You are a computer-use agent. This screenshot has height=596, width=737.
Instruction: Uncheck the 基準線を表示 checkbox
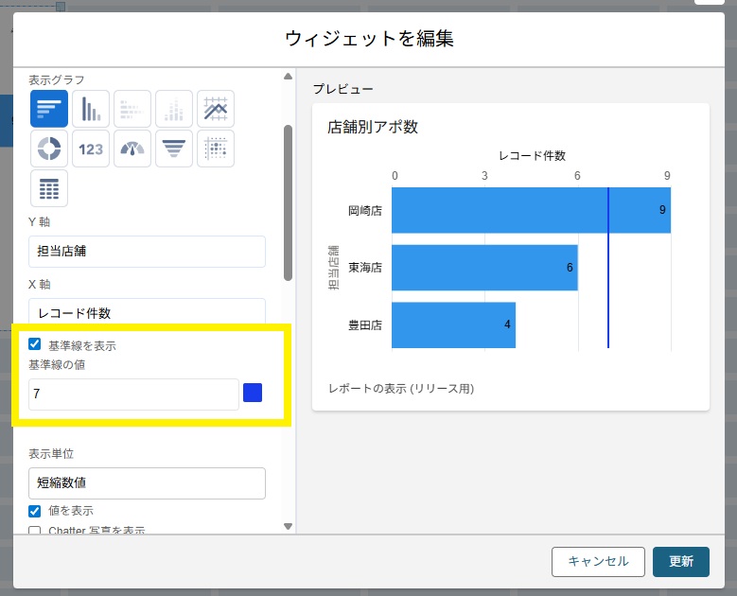tap(35, 345)
